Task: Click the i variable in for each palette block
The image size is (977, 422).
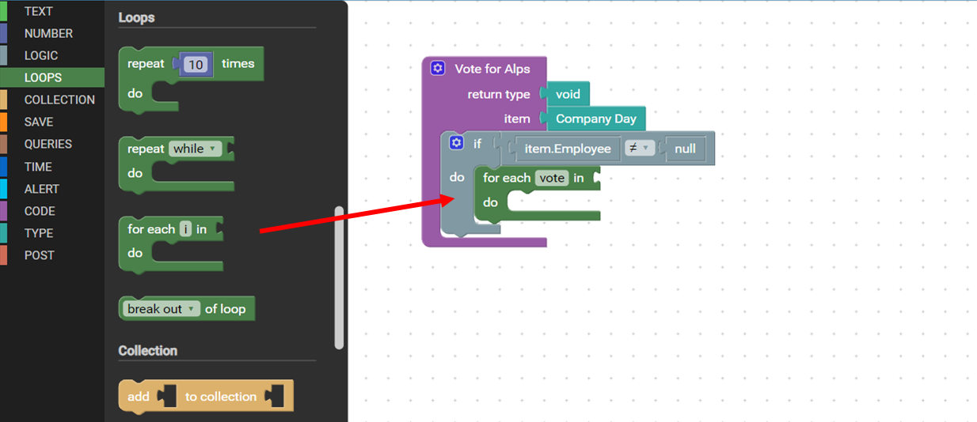Action: click(186, 229)
